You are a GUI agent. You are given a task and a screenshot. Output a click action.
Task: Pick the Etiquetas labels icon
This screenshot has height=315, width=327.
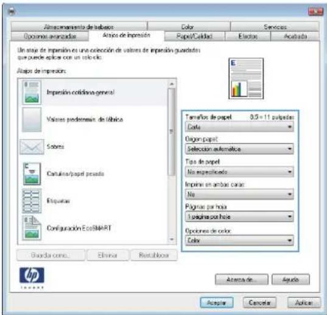click(32, 201)
